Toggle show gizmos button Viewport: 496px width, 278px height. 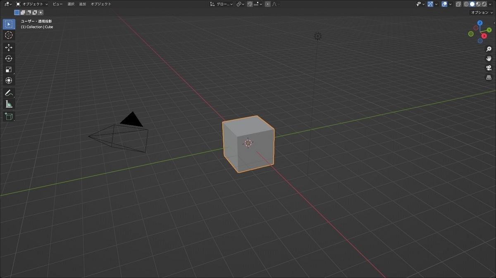[430, 4]
